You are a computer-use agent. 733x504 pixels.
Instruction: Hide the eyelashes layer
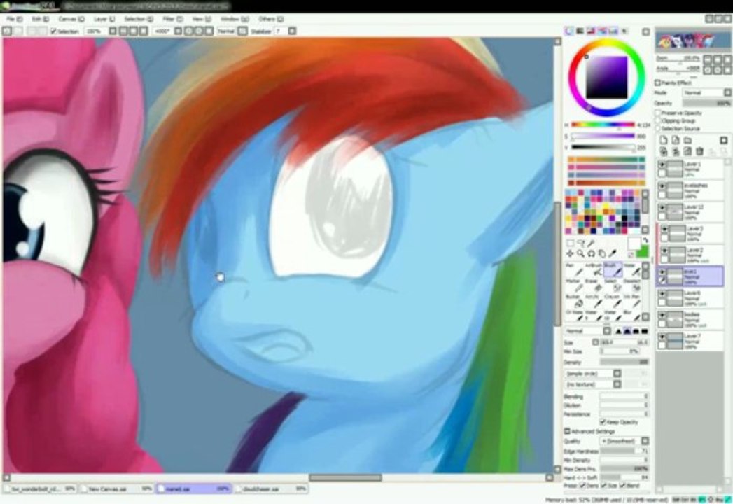click(x=662, y=186)
